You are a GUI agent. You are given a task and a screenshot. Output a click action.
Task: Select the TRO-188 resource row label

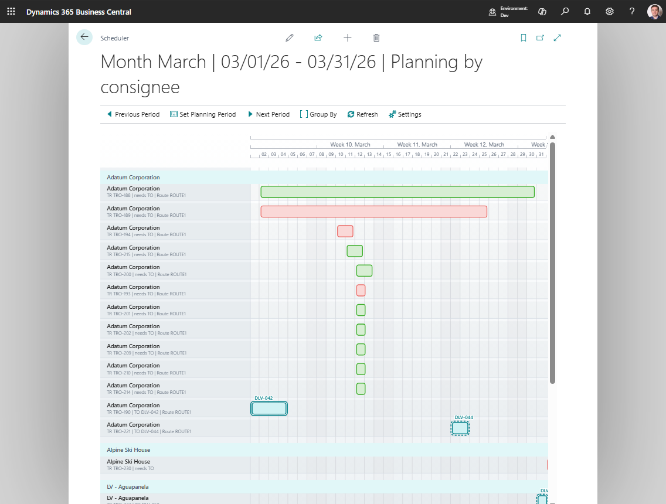pyautogui.click(x=175, y=192)
